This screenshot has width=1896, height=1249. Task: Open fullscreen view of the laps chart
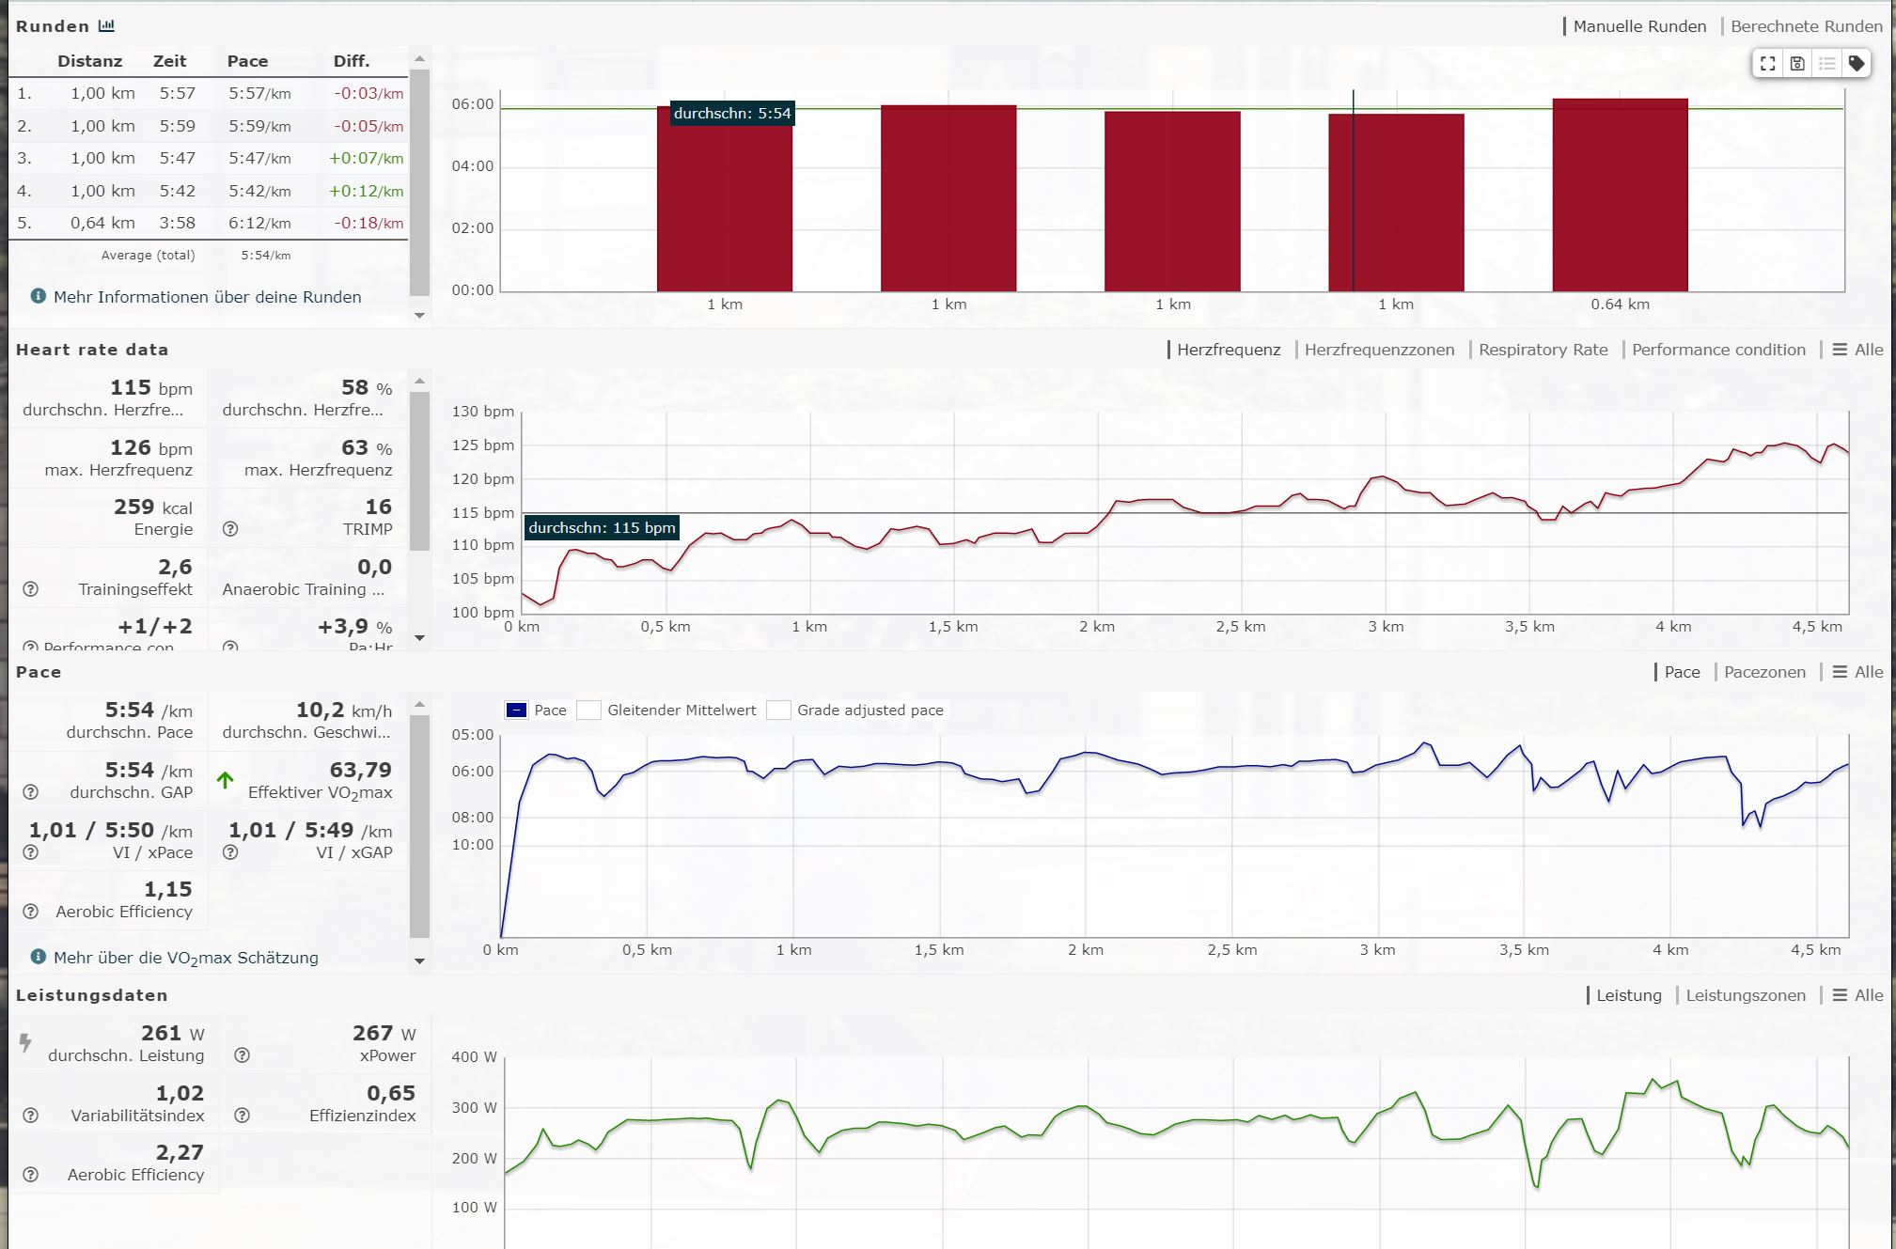click(1767, 64)
